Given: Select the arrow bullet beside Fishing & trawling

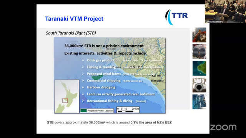Looking at the screenshot, I should [83, 67].
